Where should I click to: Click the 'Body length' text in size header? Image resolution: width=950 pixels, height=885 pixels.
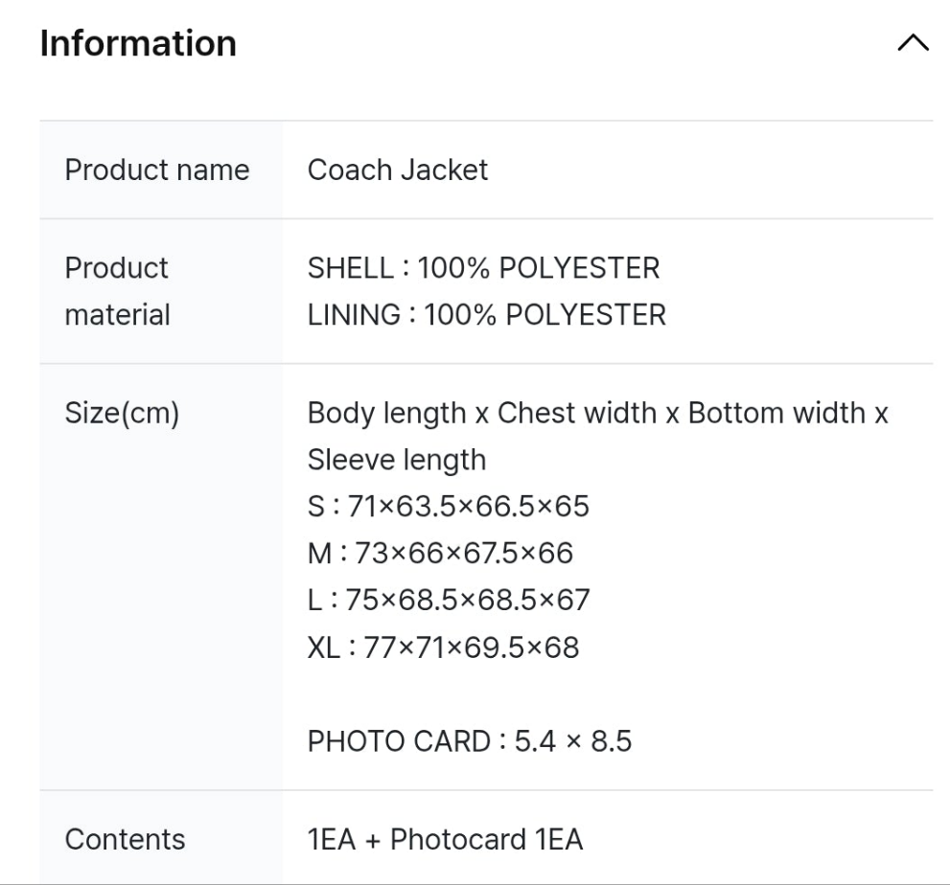pyautogui.click(x=386, y=414)
